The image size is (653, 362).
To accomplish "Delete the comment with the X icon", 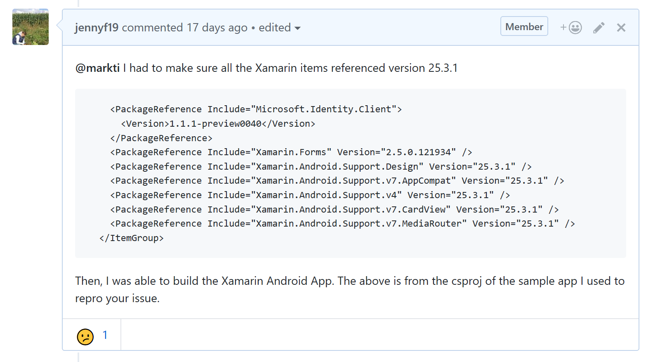I will [621, 28].
